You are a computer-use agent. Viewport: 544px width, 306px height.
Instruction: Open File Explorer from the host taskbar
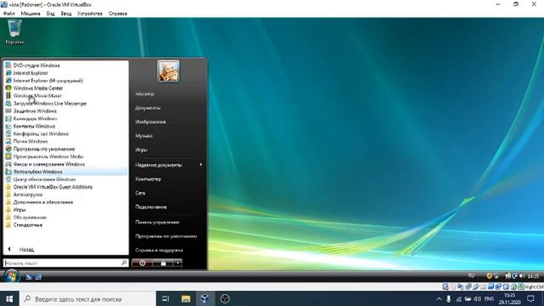click(x=185, y=298)
